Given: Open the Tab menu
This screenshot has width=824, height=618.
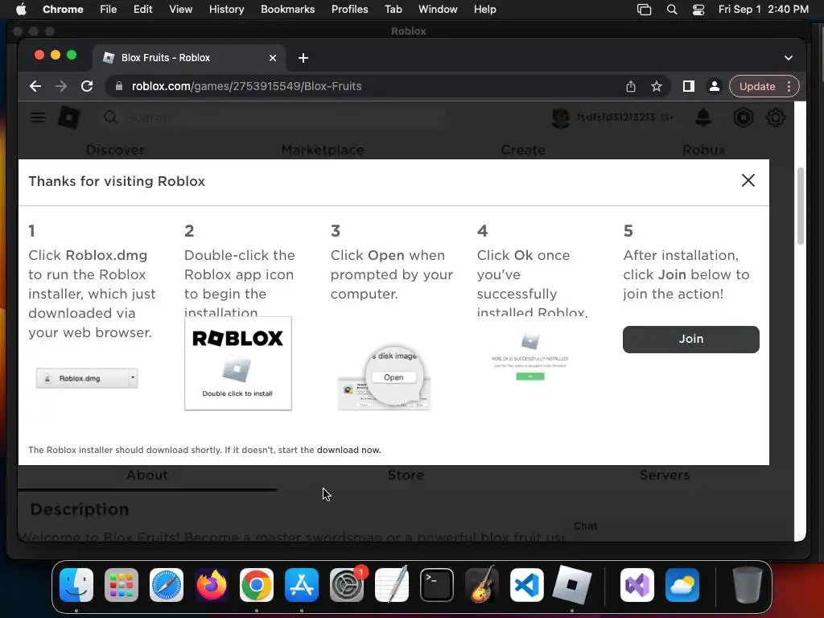Looking at the screenshot, I should (393, 9).
